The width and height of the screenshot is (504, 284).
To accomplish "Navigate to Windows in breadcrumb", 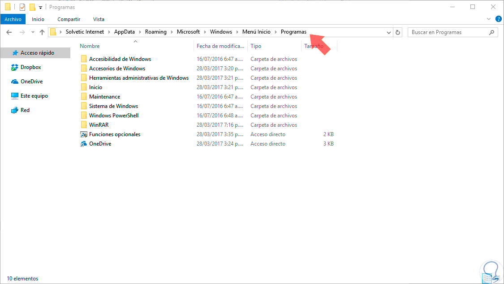I will (221, 32).
